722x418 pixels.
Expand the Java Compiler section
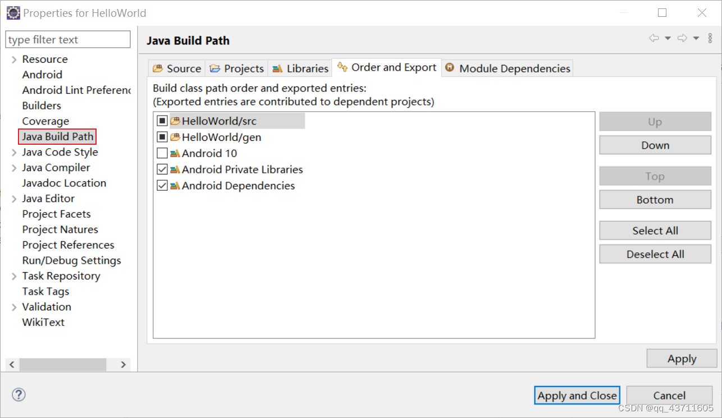pyautogui.click(x=13, y=167)
